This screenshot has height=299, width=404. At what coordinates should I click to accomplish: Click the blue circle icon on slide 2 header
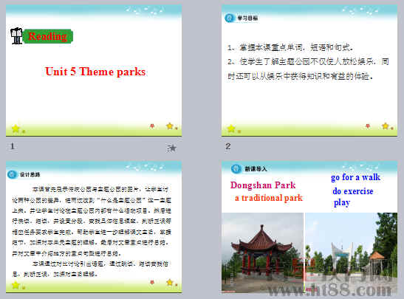tap(229, 18)
